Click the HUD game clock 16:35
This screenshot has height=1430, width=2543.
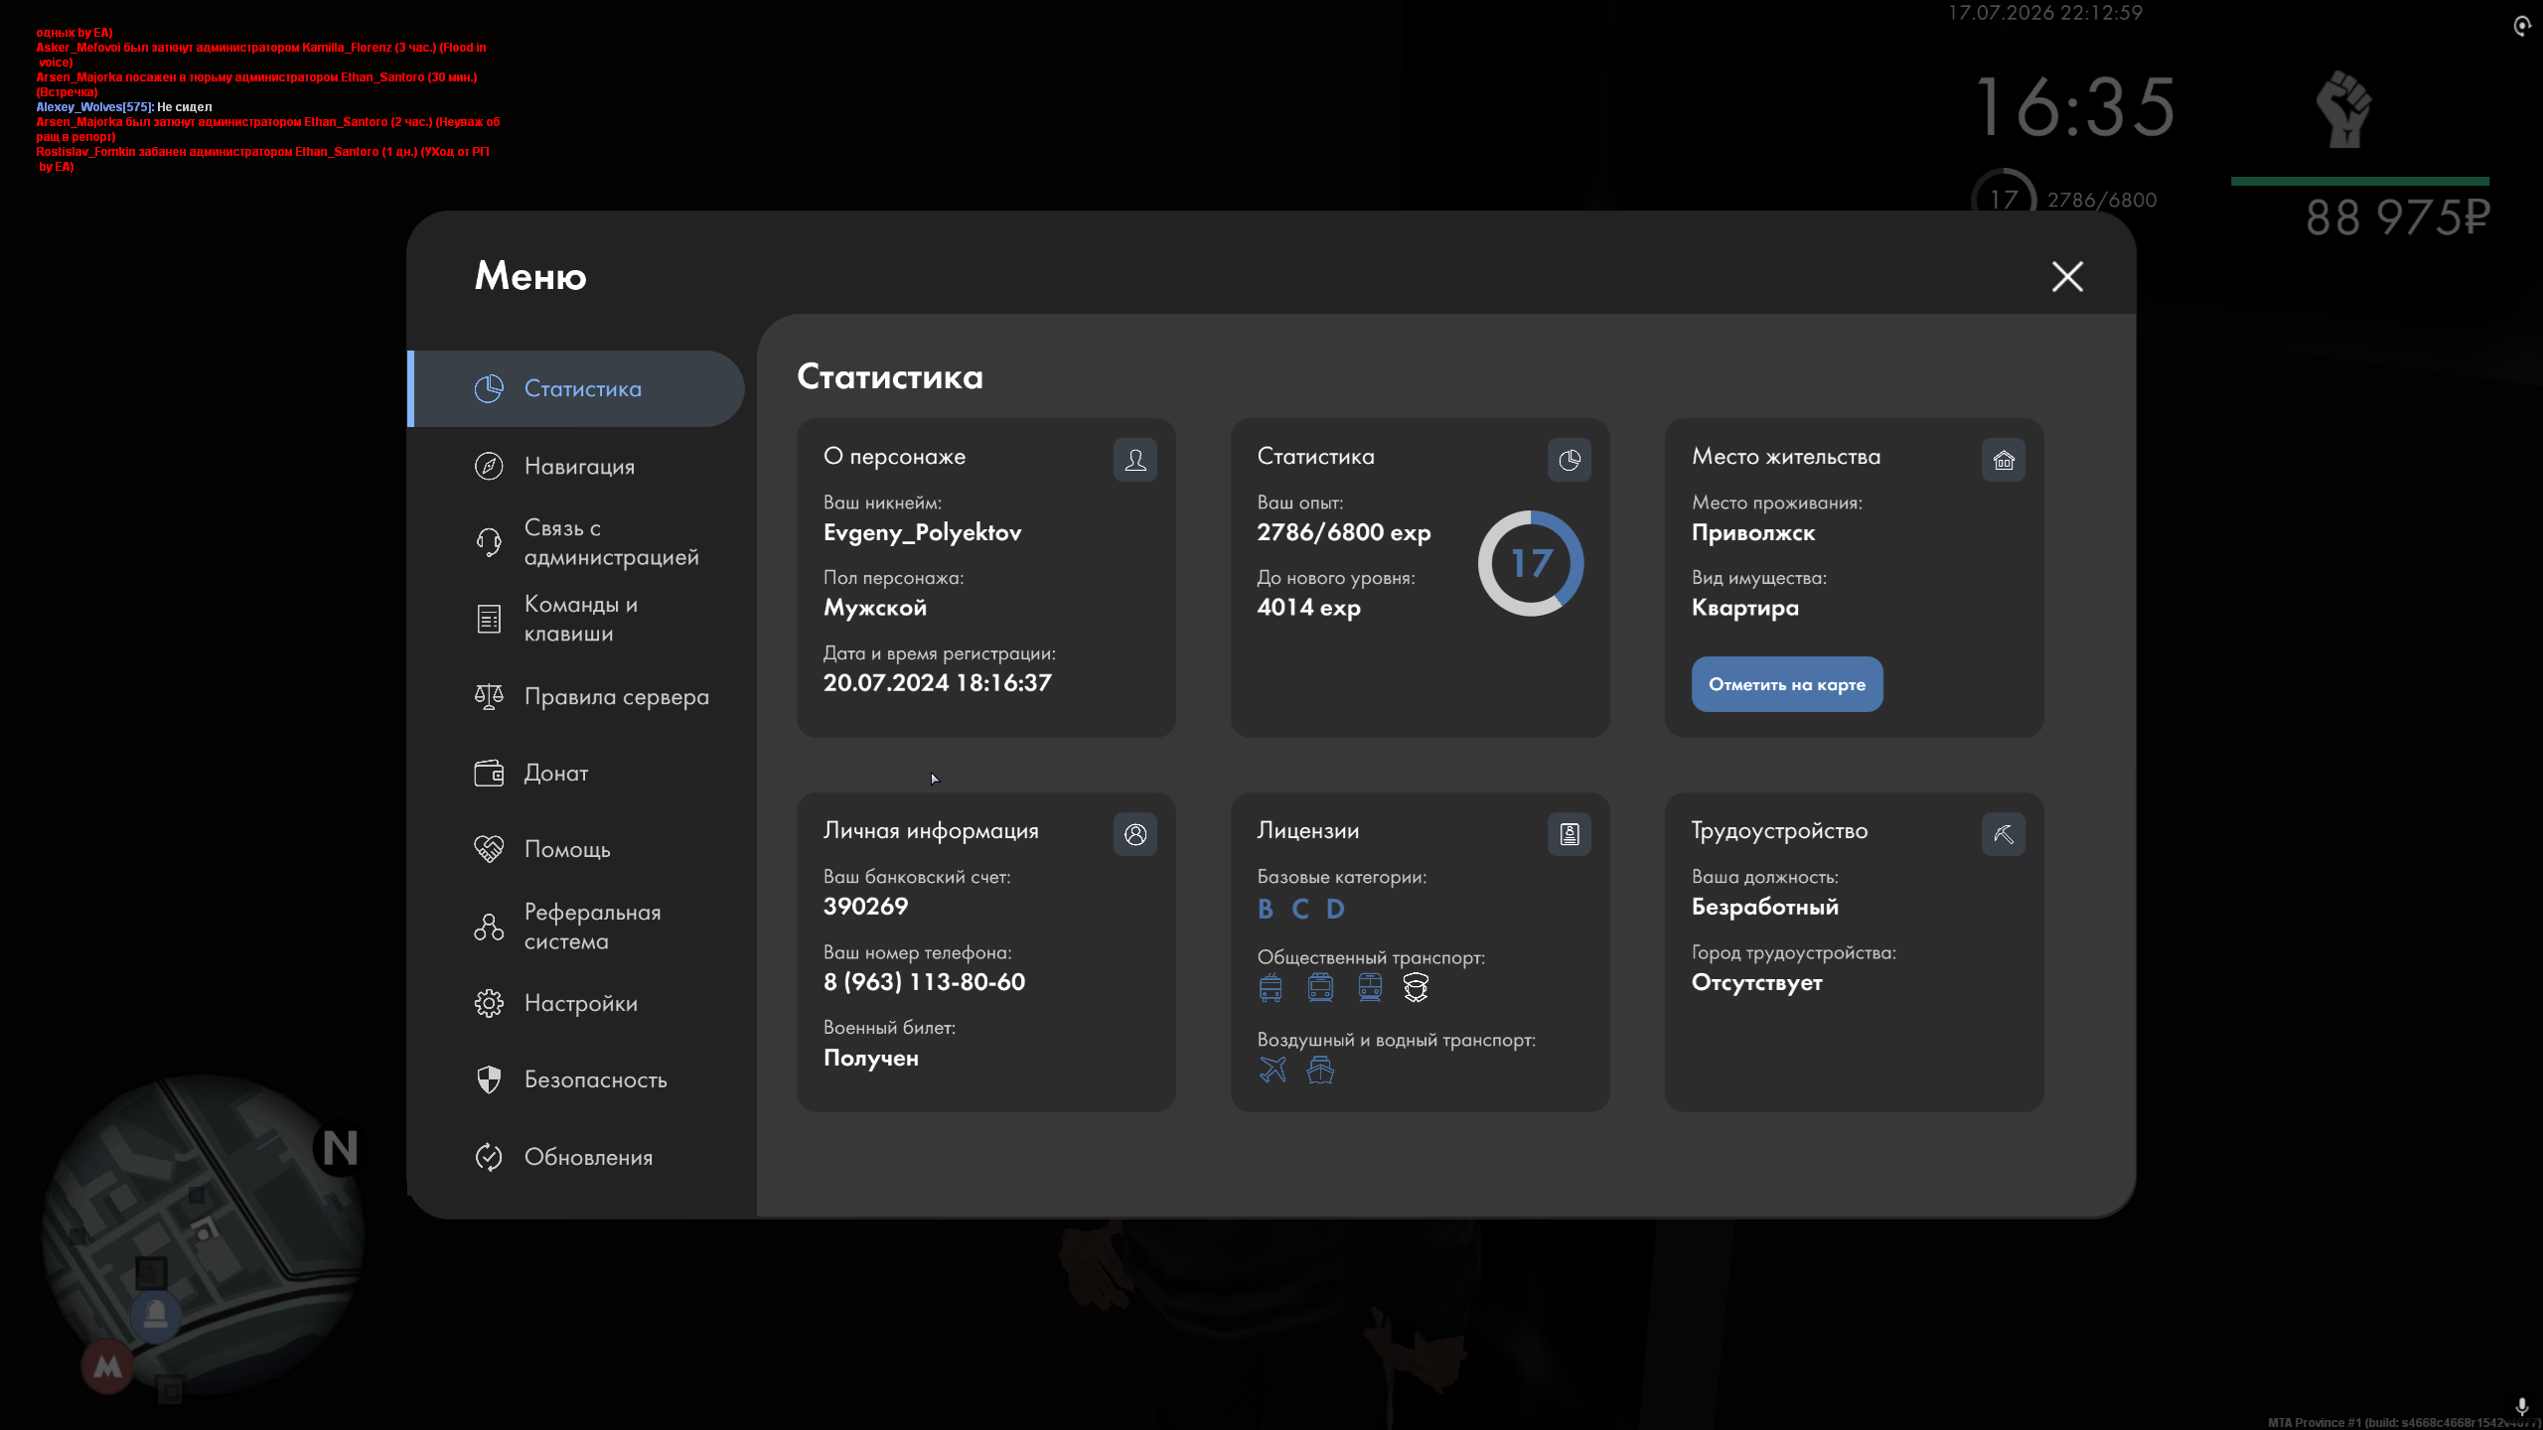(x=2077, y=107)
